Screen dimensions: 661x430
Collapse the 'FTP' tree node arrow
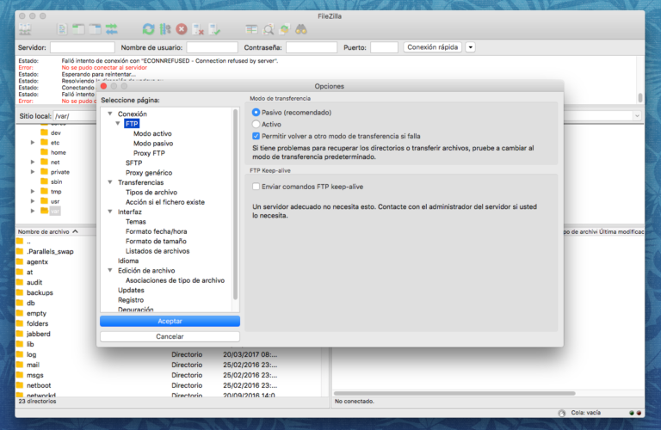(x=118, y=123)
